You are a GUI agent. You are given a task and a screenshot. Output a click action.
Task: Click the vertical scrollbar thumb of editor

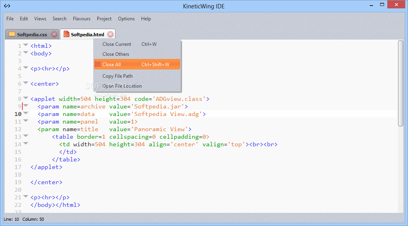(x=400, y=83)
